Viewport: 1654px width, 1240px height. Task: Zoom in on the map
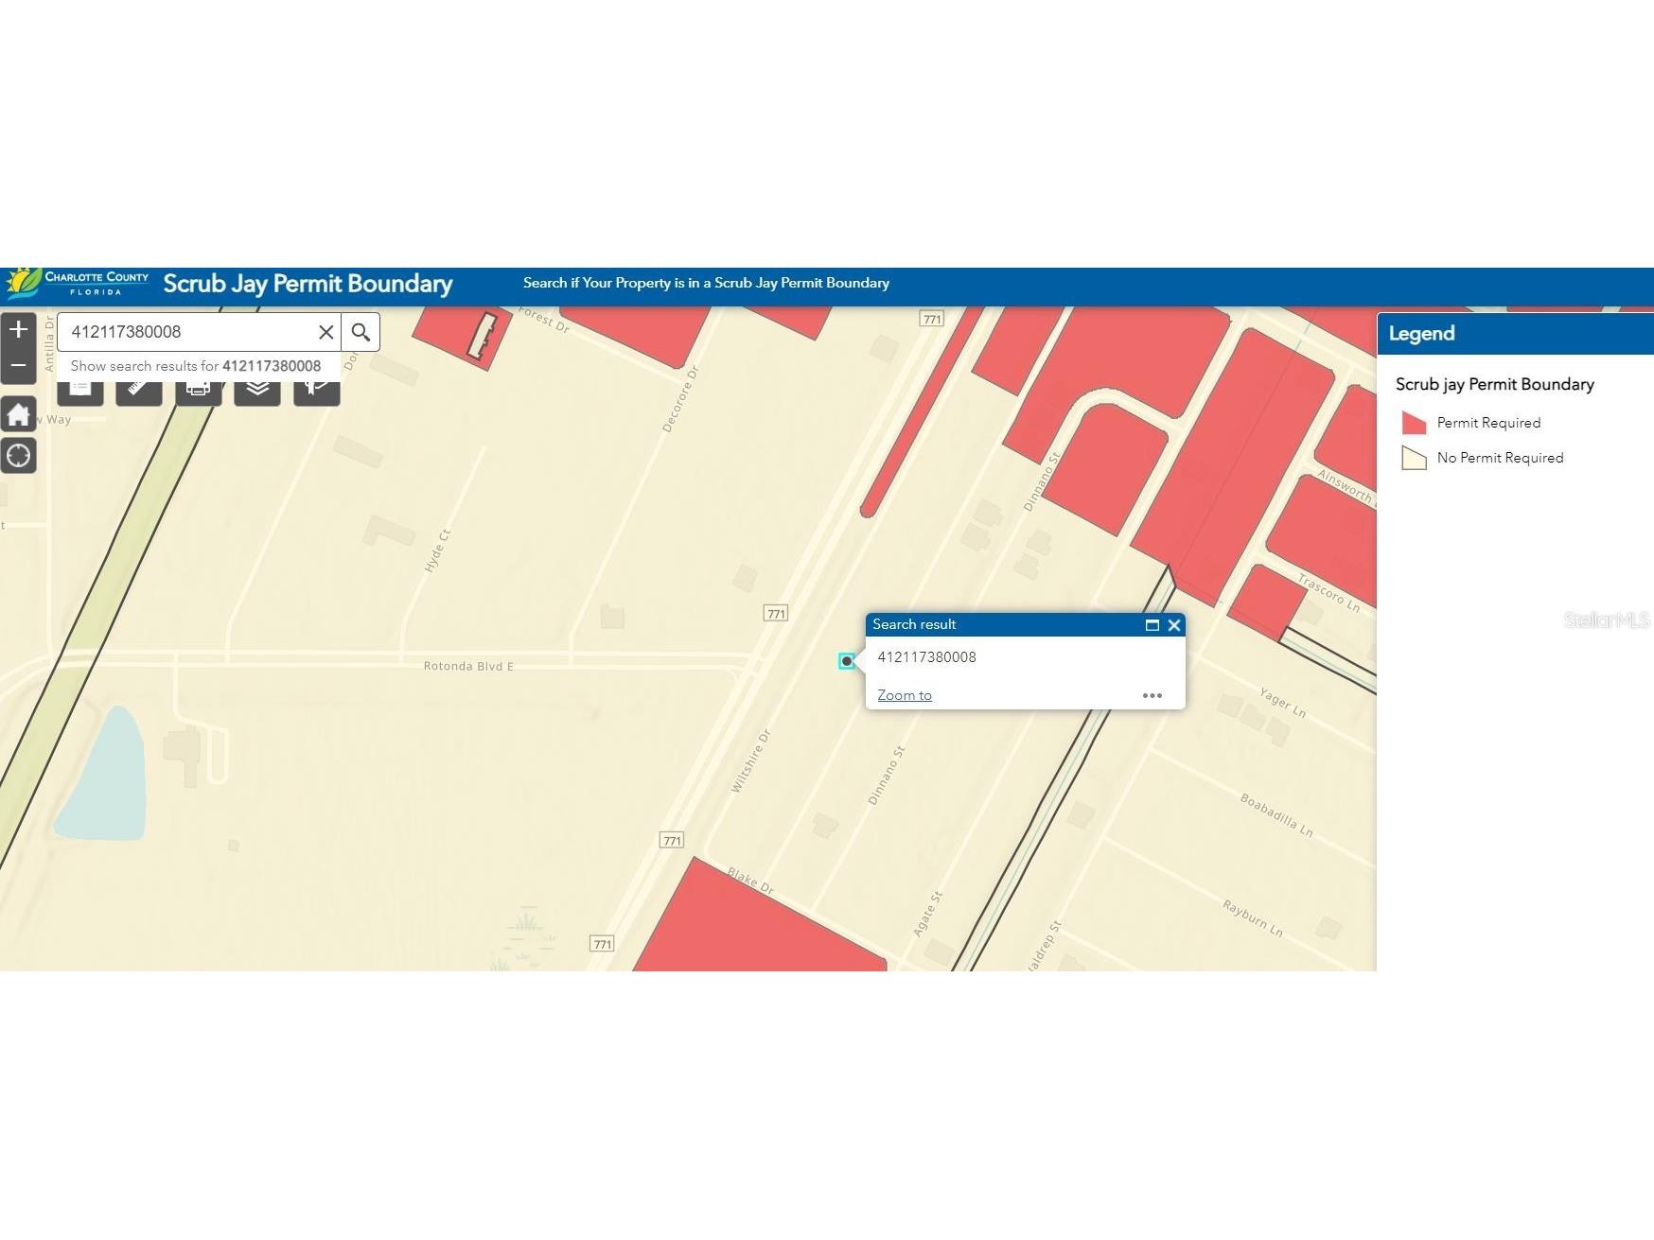(18, 330)
